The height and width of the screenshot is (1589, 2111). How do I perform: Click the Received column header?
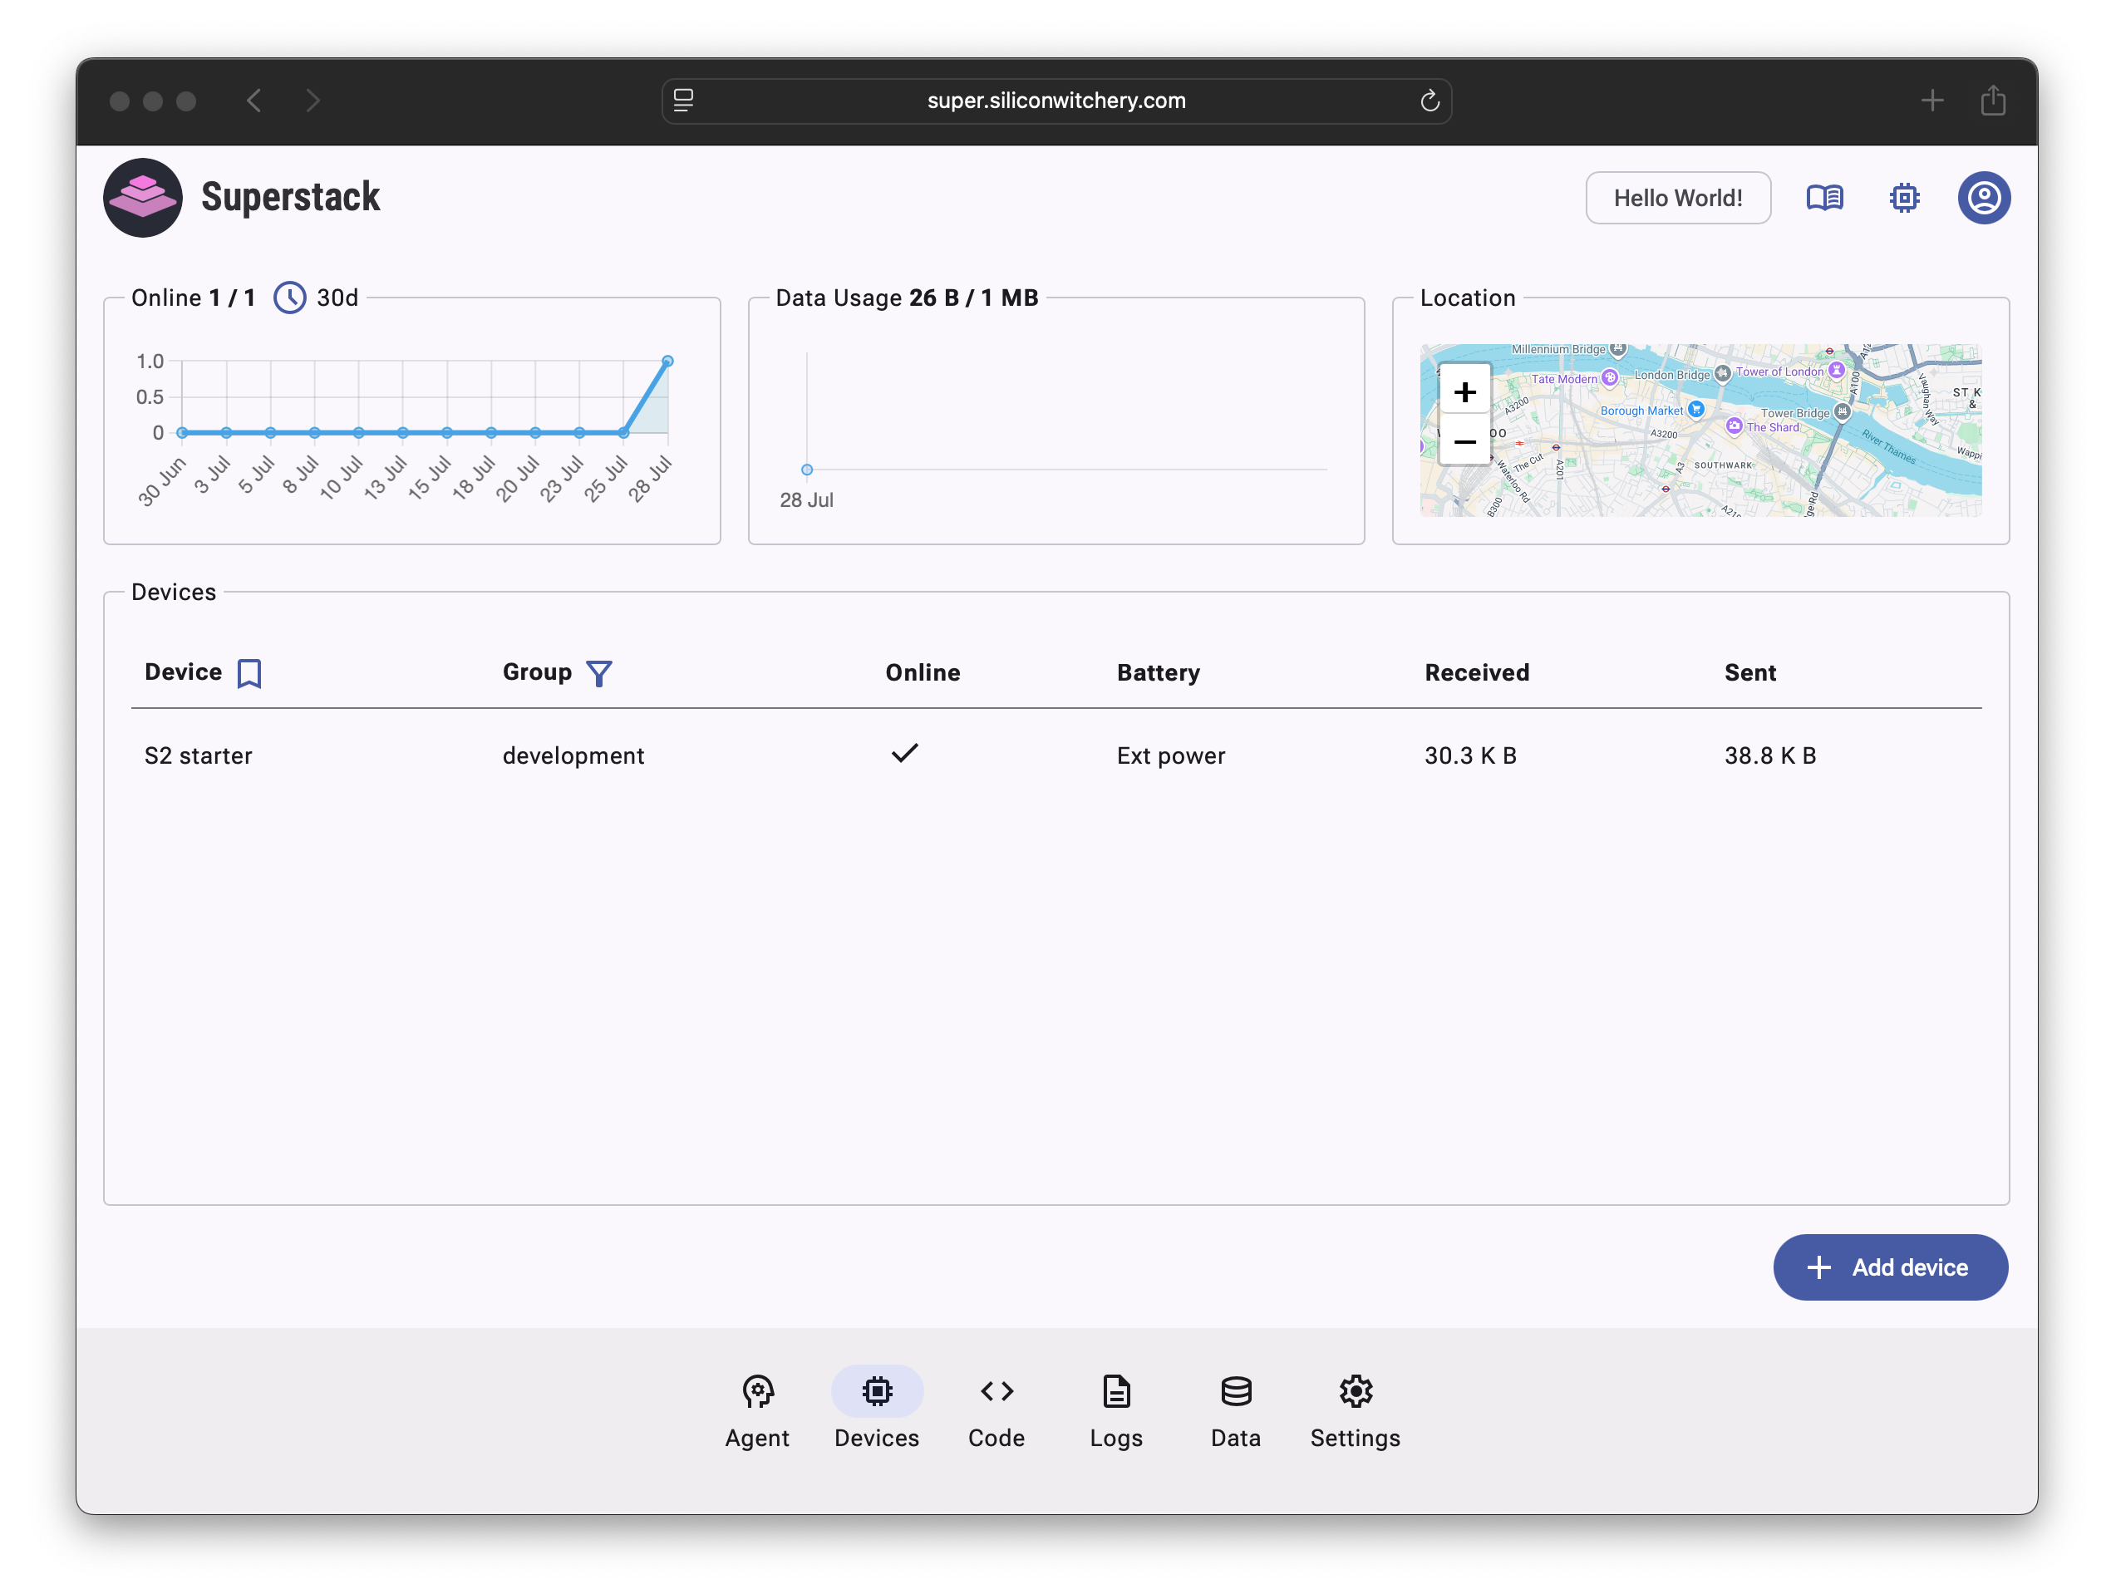(1476, 673)
